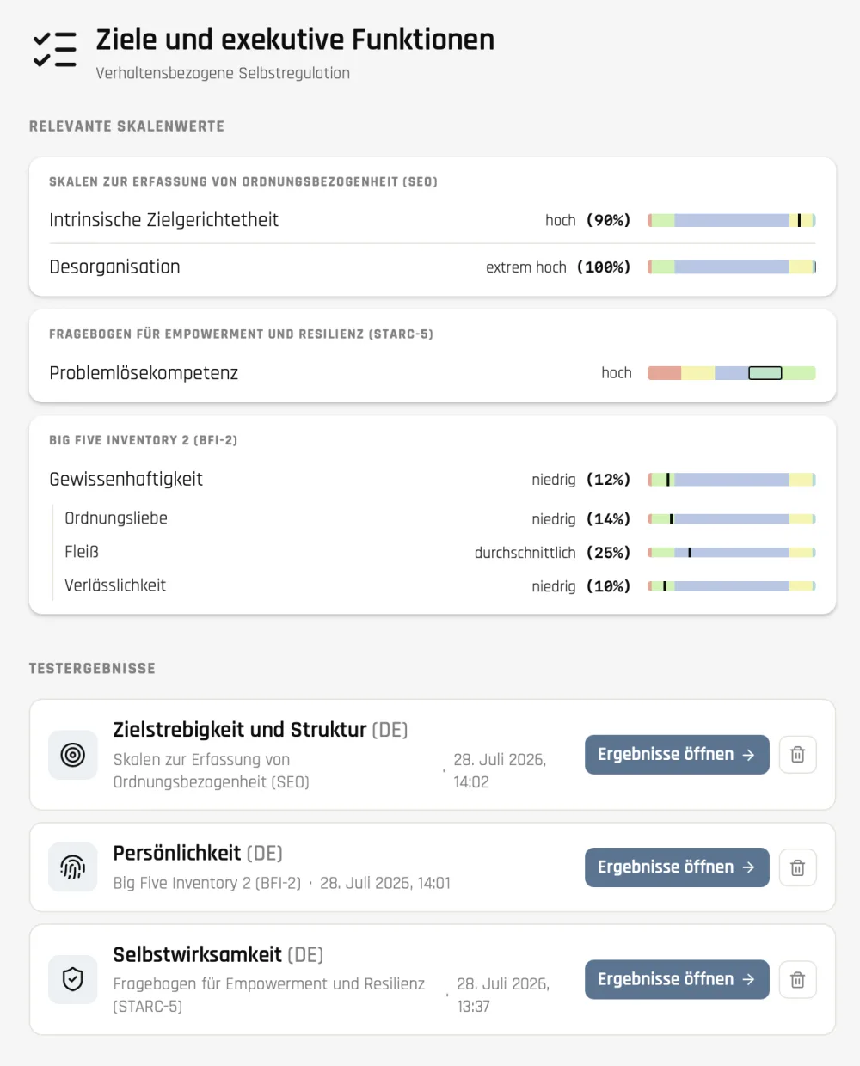Delete the Selbstwirksamkeit test result
Screen dimensions: 860x1066
(x=798, y=979)
